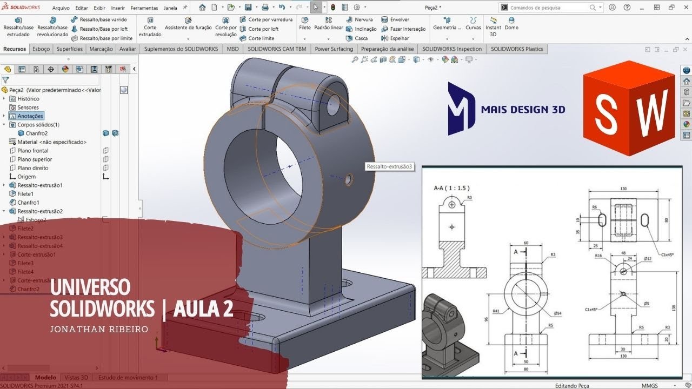692x389 pixels.
Task: Click the Save icon in the top toolbar
Action: pyautogui.click(x=248, y=8)
